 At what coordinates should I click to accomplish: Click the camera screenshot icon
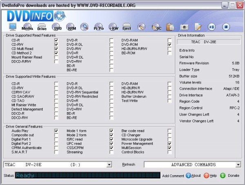click(x=185, y=27)
